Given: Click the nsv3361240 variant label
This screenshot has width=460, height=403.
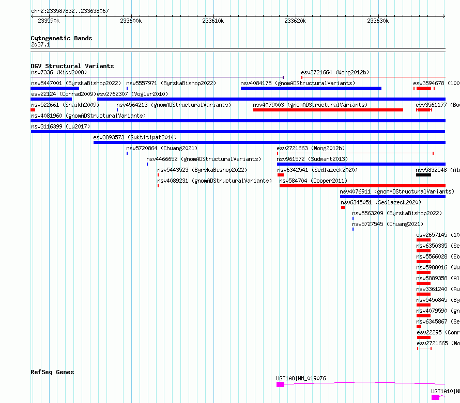Looking at the screenshot, I should click(438, 289).
